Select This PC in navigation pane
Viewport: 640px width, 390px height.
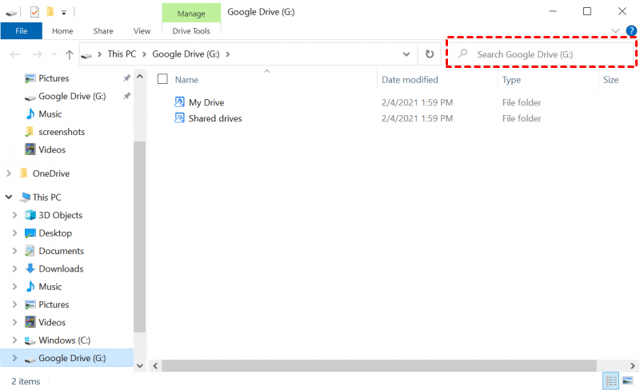[x=46, y=197]
